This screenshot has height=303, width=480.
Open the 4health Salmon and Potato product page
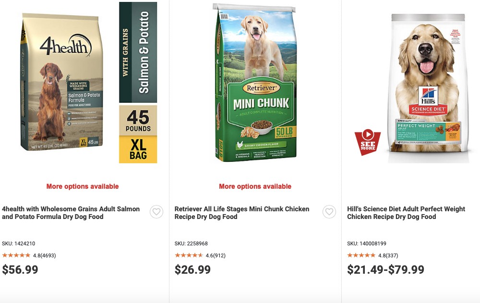coord(71,213)
